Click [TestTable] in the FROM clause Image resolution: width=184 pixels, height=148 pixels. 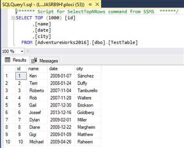(x=123, y=43)
